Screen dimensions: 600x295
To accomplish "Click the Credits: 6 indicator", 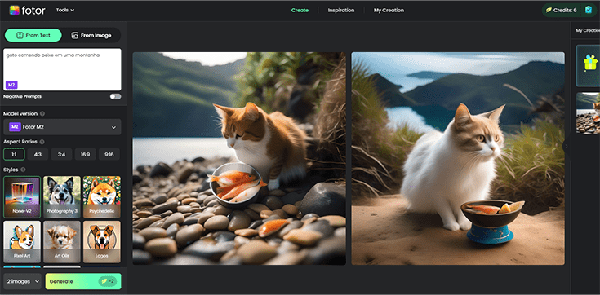I will point(562,11).
